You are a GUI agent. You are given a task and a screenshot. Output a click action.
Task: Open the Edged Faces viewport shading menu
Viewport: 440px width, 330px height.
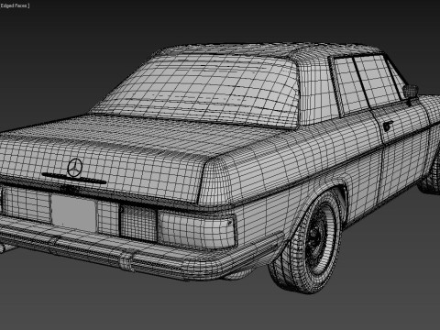[x=15, y=5]
